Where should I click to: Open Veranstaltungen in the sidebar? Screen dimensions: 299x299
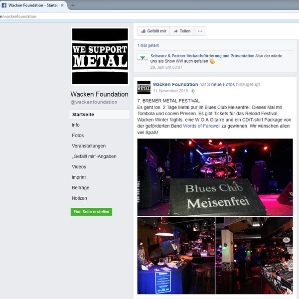[x=89, y=146]
